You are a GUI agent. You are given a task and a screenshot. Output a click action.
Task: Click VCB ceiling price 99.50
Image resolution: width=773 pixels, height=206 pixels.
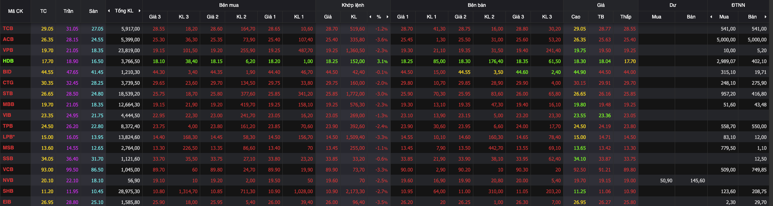(72, 170)
